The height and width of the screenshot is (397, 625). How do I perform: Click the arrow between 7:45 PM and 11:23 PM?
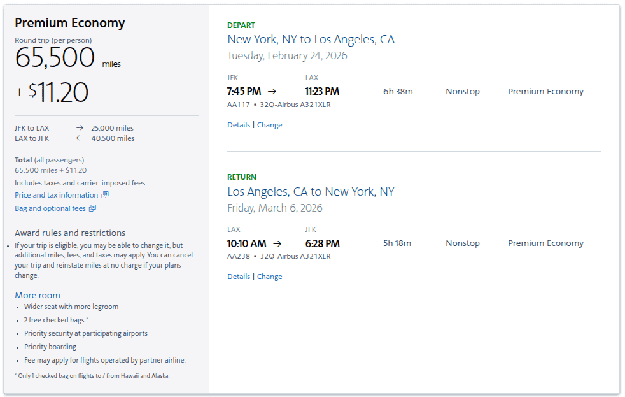(272, 91)
